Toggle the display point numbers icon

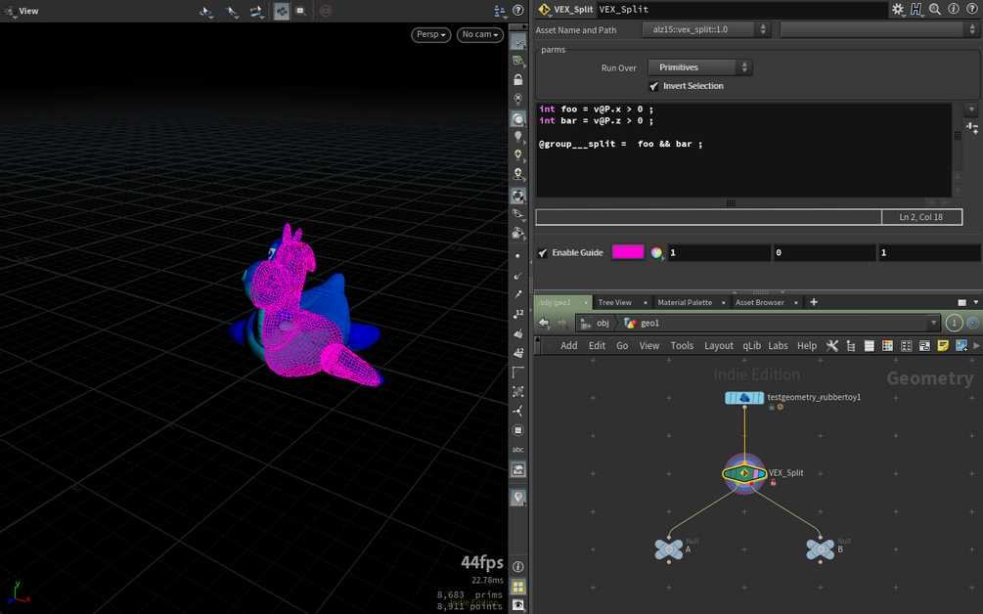[517, 313]
